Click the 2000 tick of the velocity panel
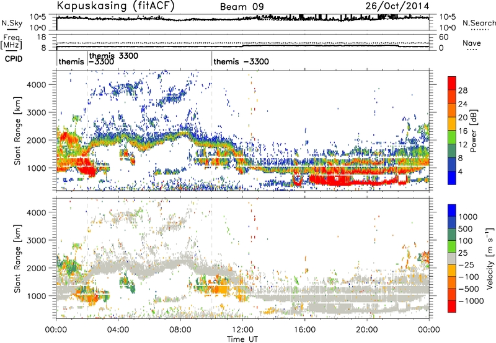 [36, 268]
